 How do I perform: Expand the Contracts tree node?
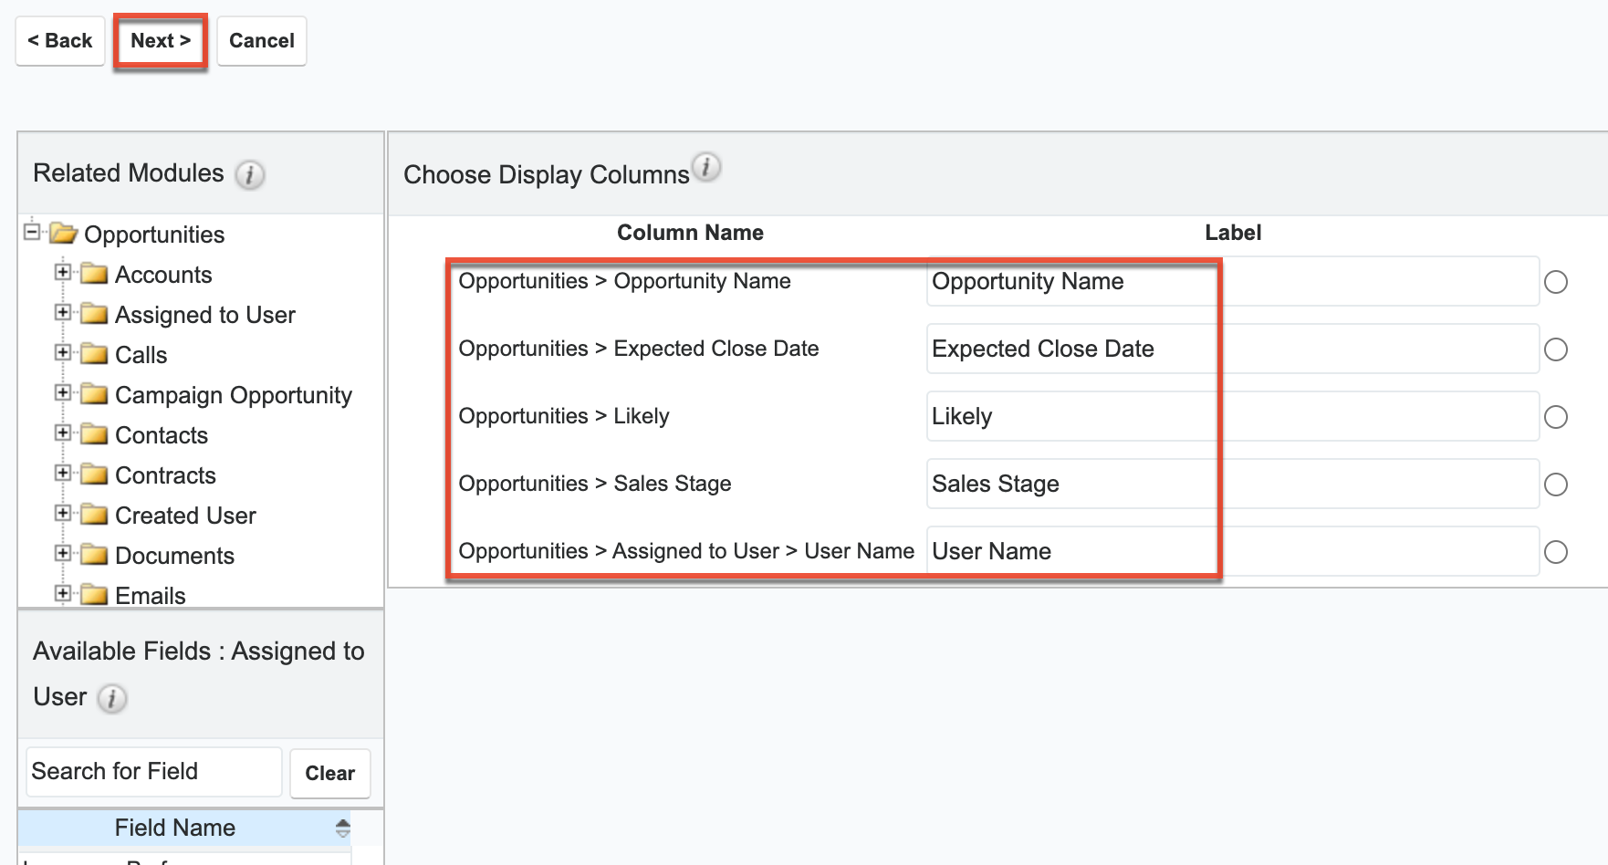(x=62, y=474)
